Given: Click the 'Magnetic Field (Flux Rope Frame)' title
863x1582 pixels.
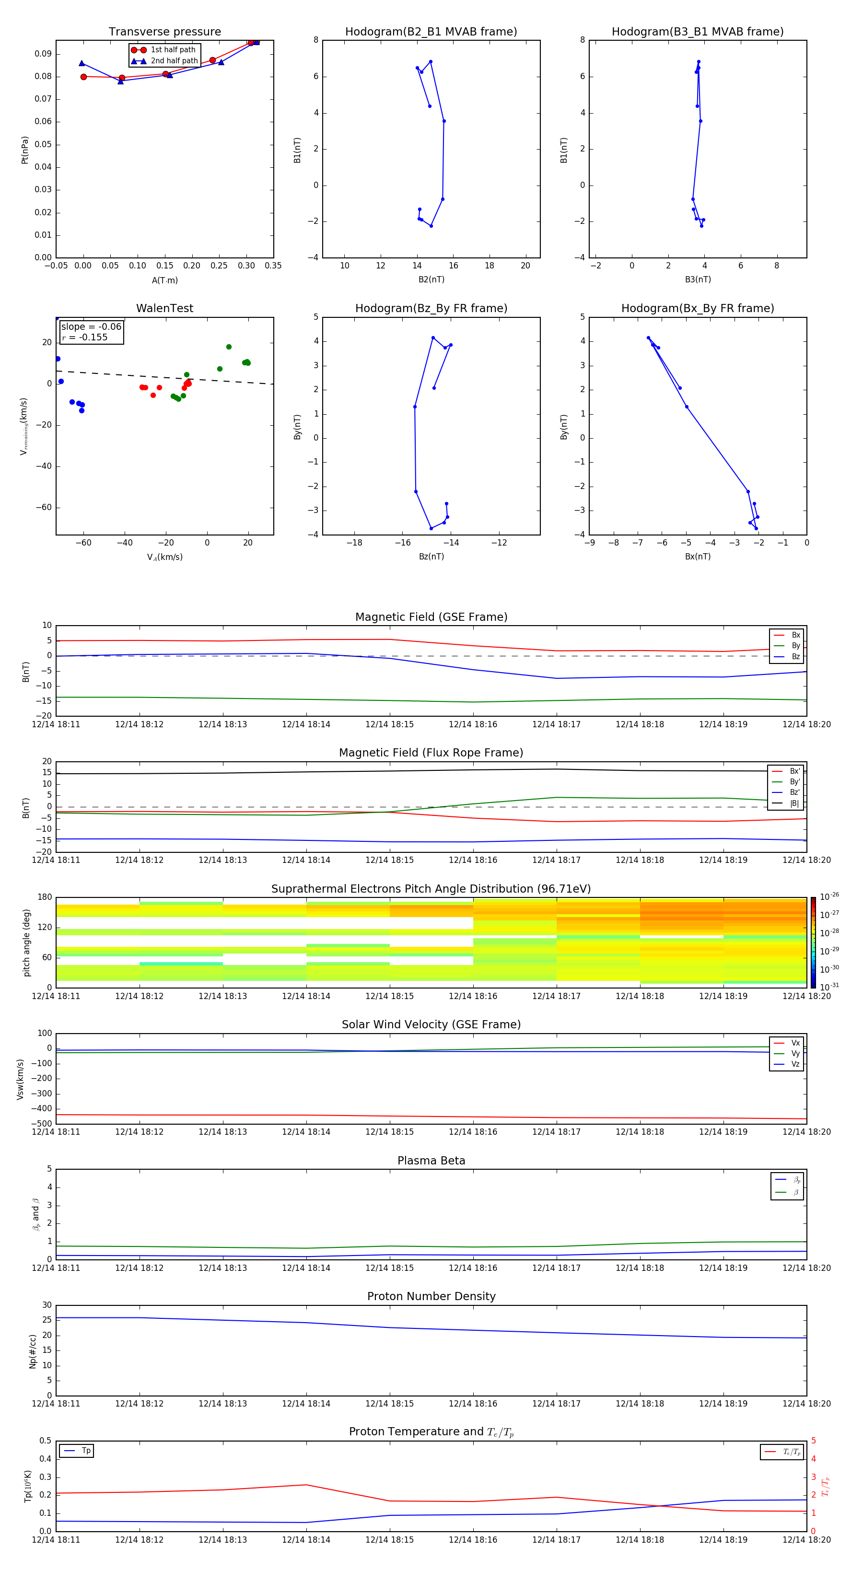Looking at the screenshot, I should [x=431, y=752].
